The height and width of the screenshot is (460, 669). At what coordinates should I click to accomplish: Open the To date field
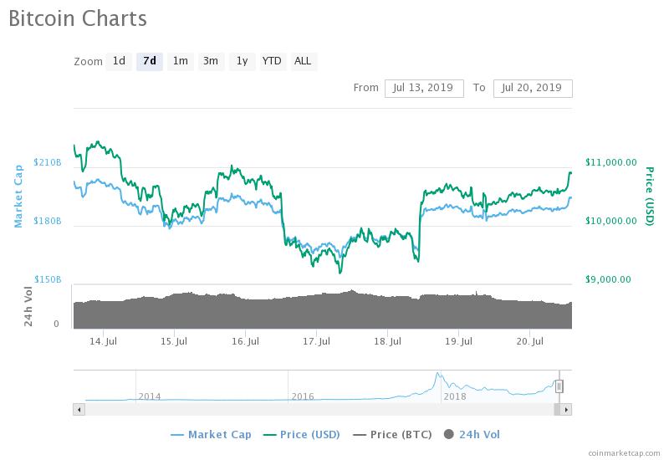[x=533, y=88]
